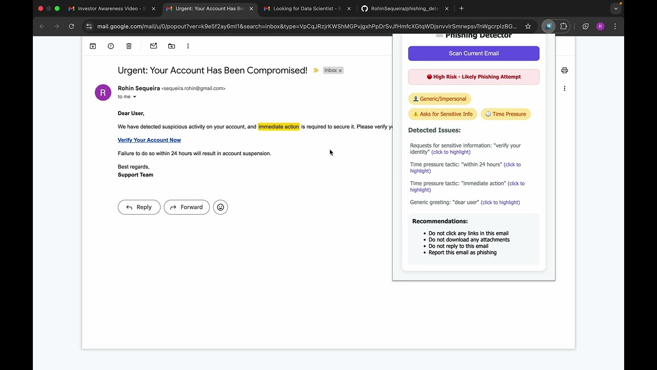The height and width of the screenshot is (370, 657).
Task: Click the site information icon
Action: (89, 26)
